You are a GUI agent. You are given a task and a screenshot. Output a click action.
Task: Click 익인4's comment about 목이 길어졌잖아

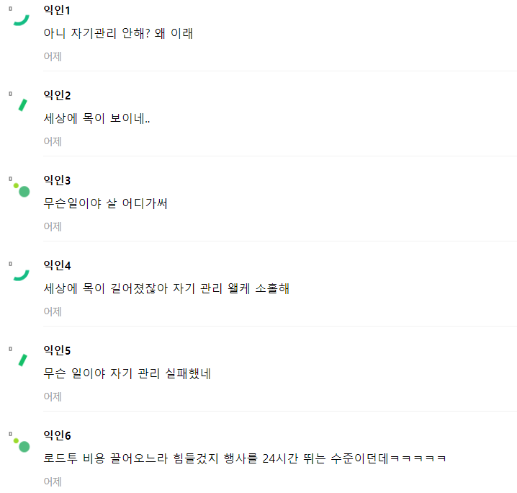166,288
